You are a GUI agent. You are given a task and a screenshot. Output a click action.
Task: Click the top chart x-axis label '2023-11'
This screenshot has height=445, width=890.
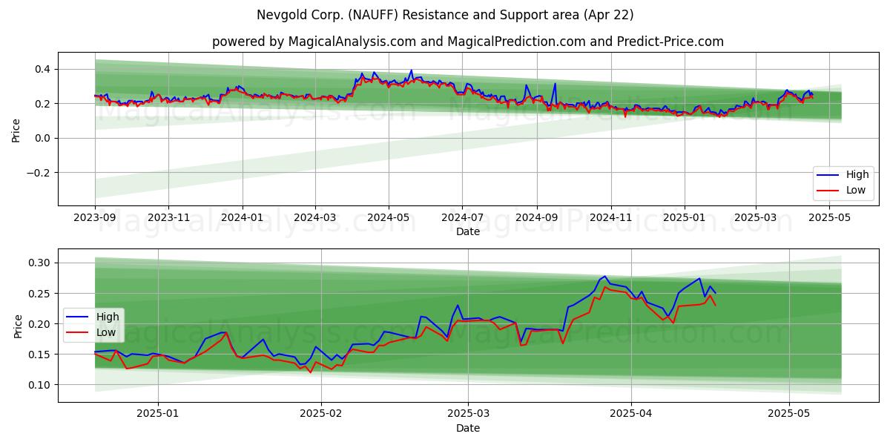click(x=168, y=219)
